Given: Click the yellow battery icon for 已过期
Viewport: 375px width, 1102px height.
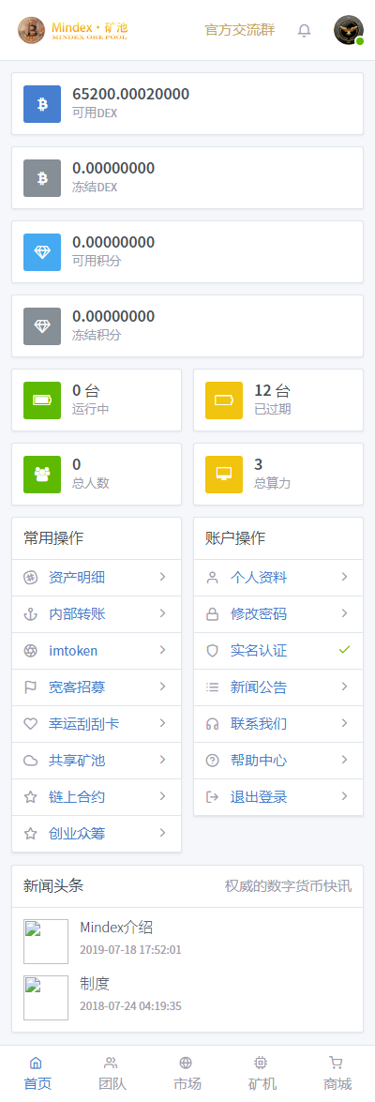Looking at the screenshot, I should (224, 400).
